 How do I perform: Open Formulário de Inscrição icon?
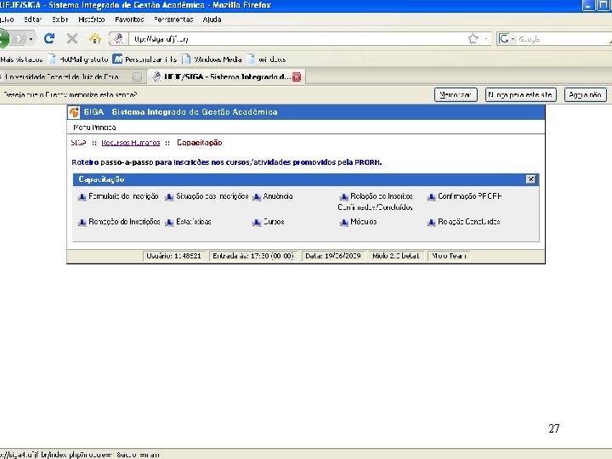coord(82,197)
